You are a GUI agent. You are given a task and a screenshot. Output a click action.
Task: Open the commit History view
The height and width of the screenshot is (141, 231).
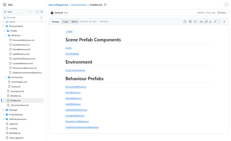point(222,13)
